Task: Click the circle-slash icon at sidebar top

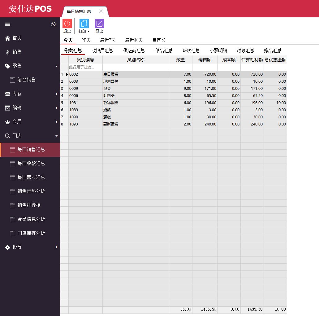Action: point(53,24)
